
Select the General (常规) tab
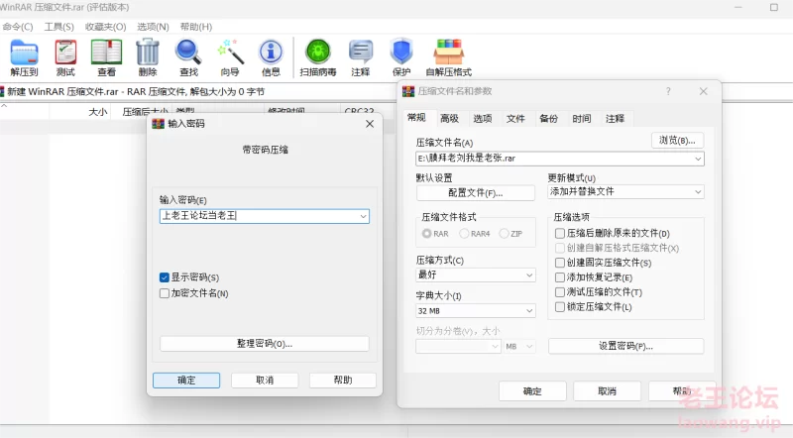[416, 118]
